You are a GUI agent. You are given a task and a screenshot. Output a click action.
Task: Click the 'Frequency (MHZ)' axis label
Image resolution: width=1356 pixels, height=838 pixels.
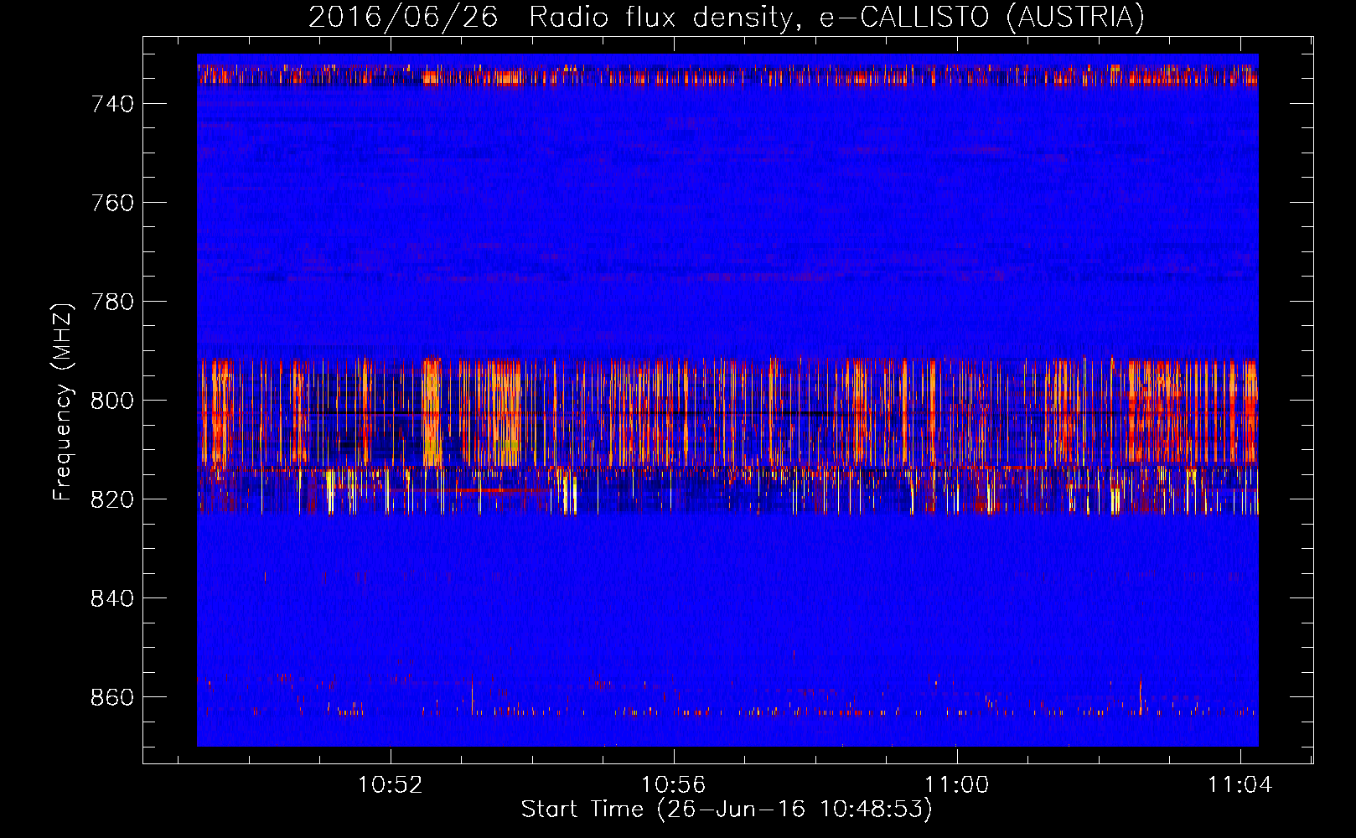[x=63, y=401]
